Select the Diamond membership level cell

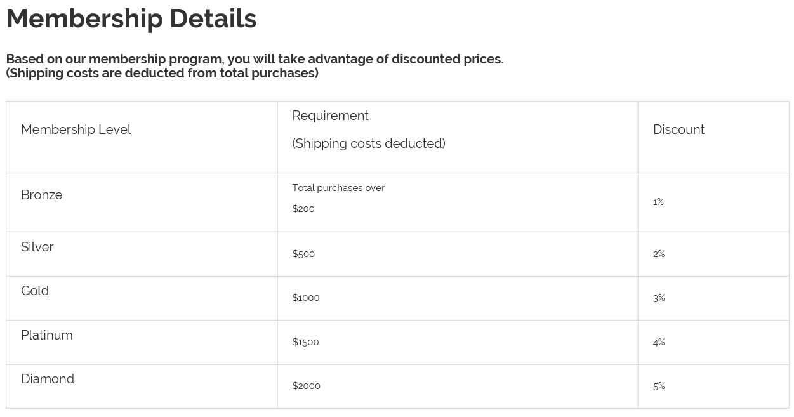click(48, 379)
